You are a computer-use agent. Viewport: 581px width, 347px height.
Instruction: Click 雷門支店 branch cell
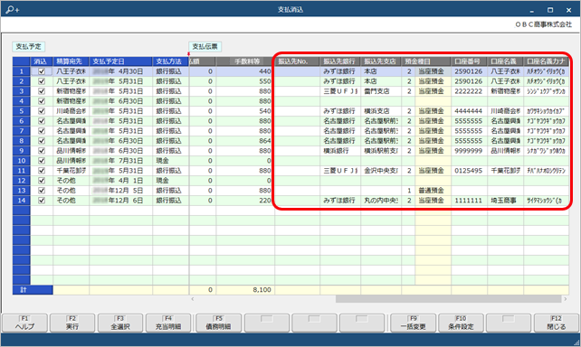pyautogui.click(x=381, y=91)
